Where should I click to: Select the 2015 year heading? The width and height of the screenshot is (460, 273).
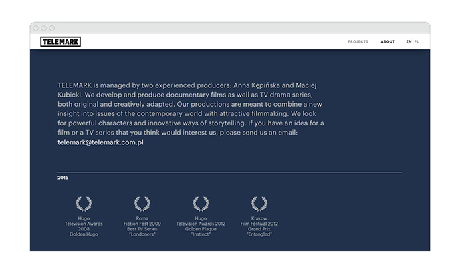63,178
